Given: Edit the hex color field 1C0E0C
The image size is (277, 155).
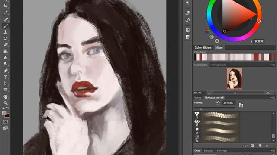Looking at the screenshot, I should 259,41.
